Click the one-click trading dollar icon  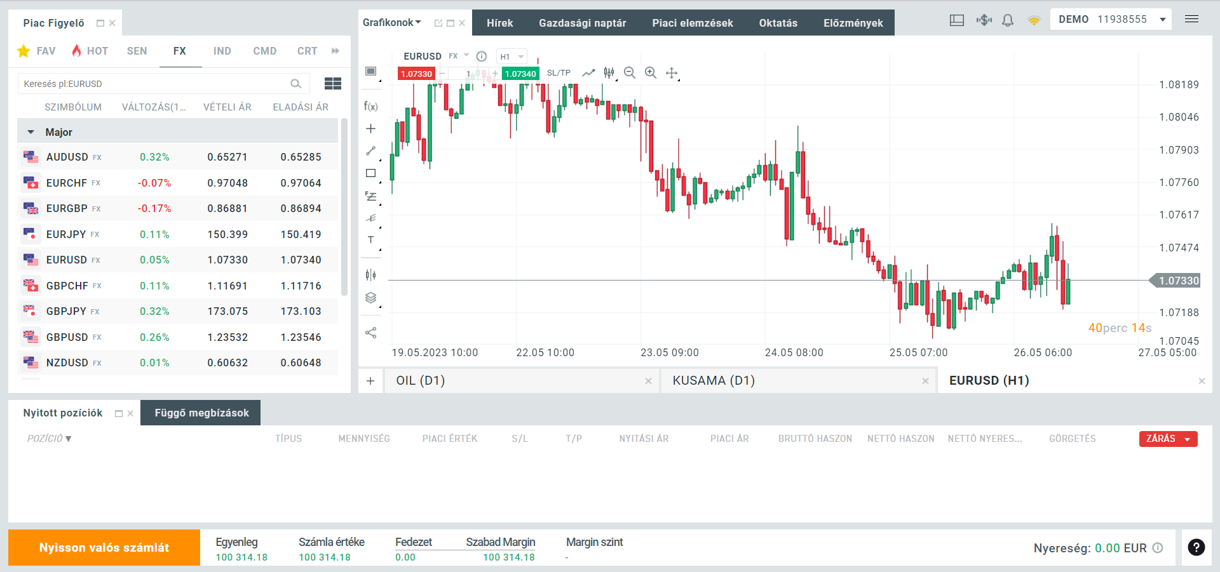[x=984, y=20]
